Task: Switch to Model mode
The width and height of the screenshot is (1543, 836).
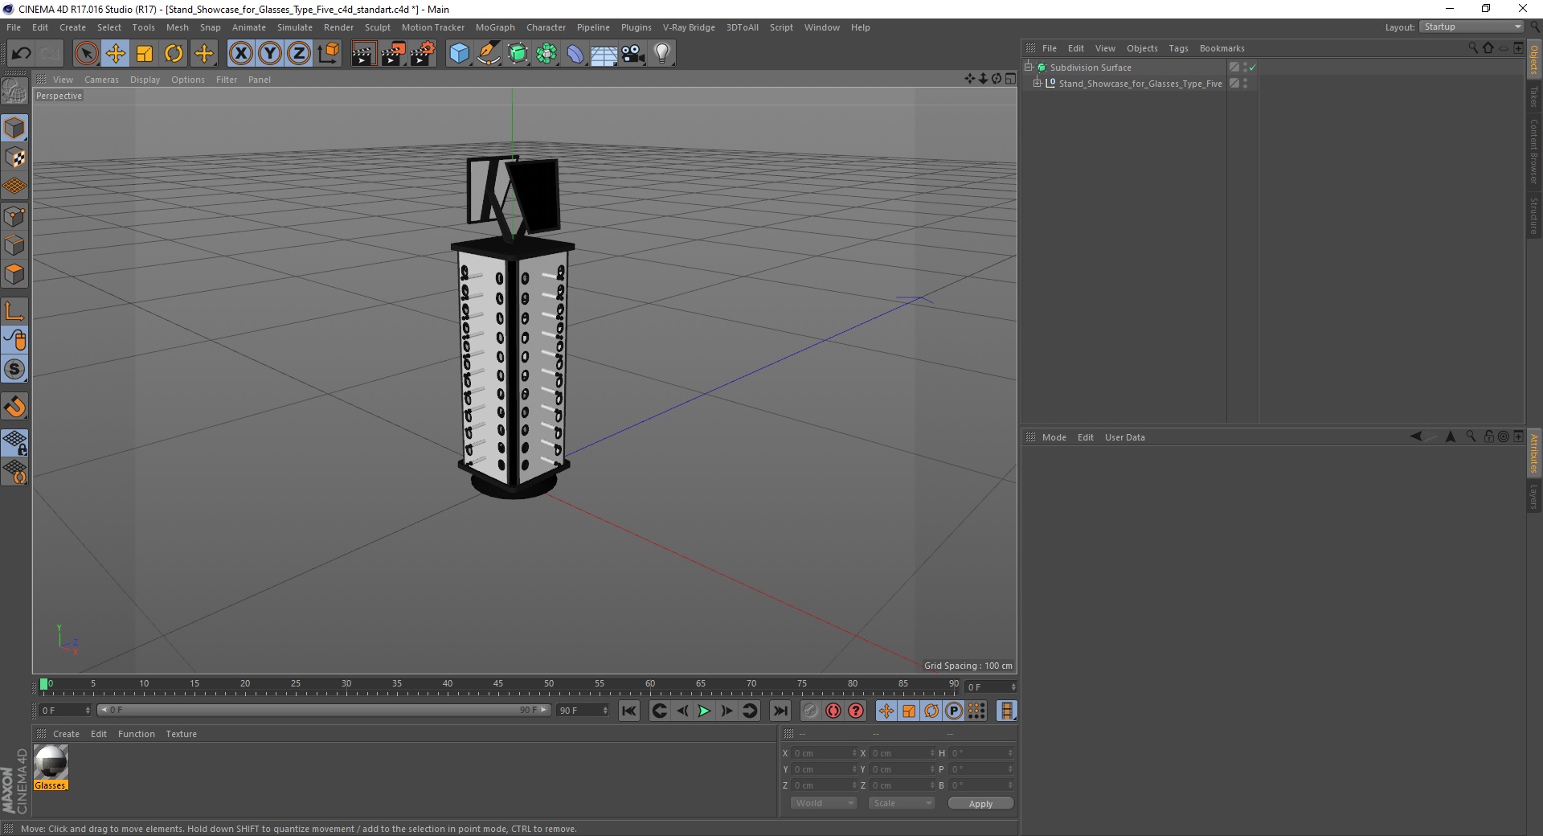Action: (14, 128)
